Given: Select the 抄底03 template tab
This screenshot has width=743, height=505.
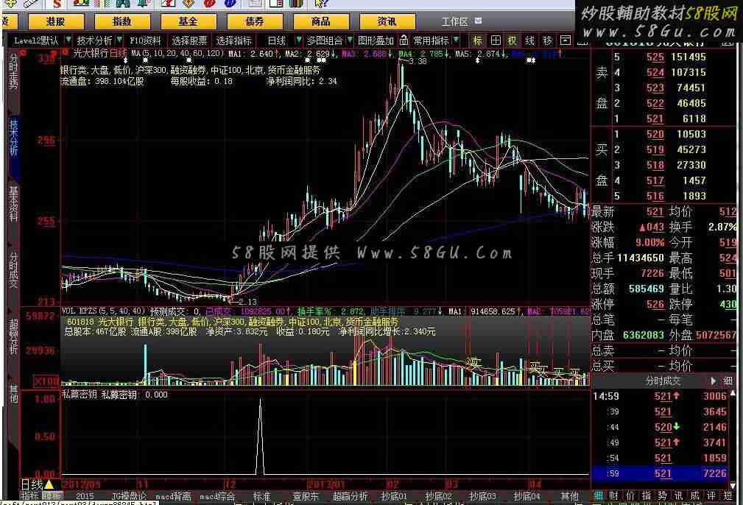Looking at the screenshot, I should (482, 496).
